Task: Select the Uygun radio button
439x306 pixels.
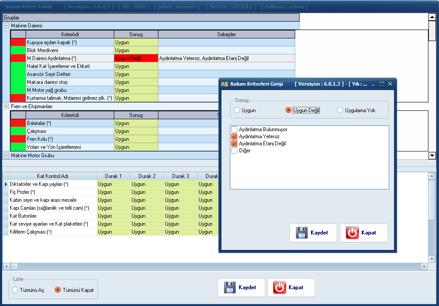Action: [x=237, y=110]
